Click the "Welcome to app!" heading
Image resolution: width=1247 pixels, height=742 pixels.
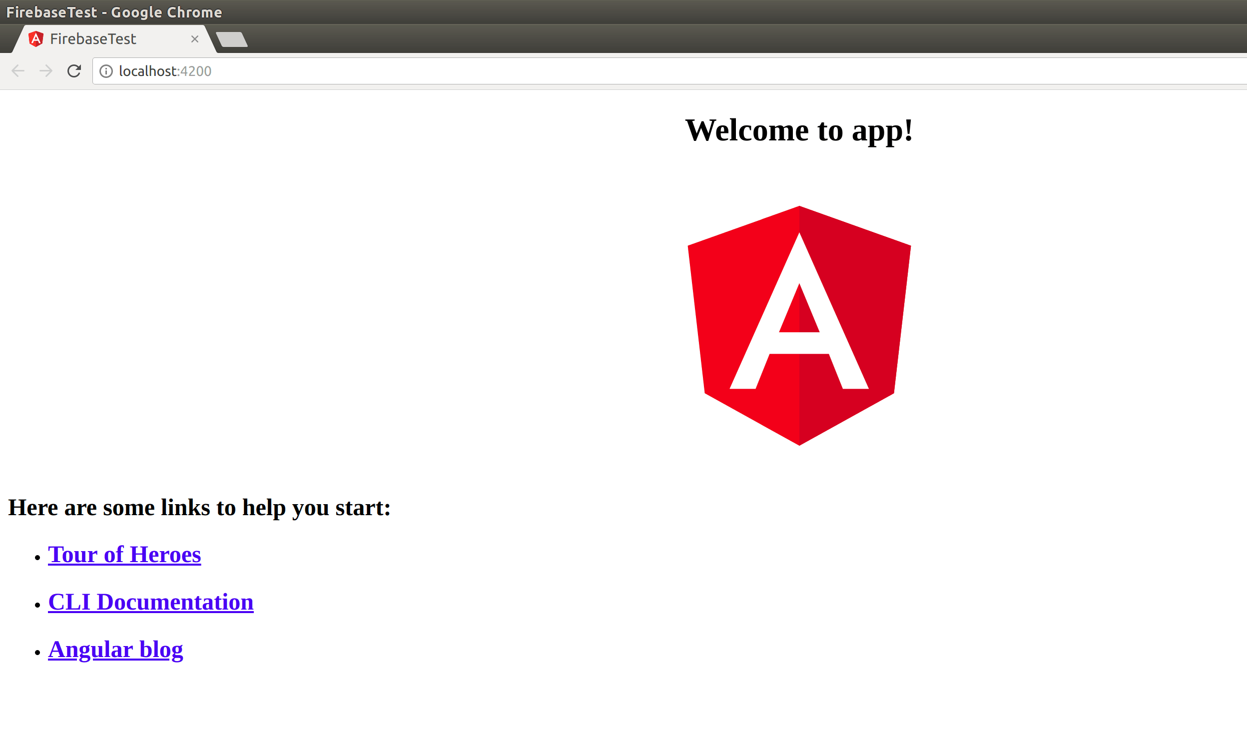coord(799,130)
